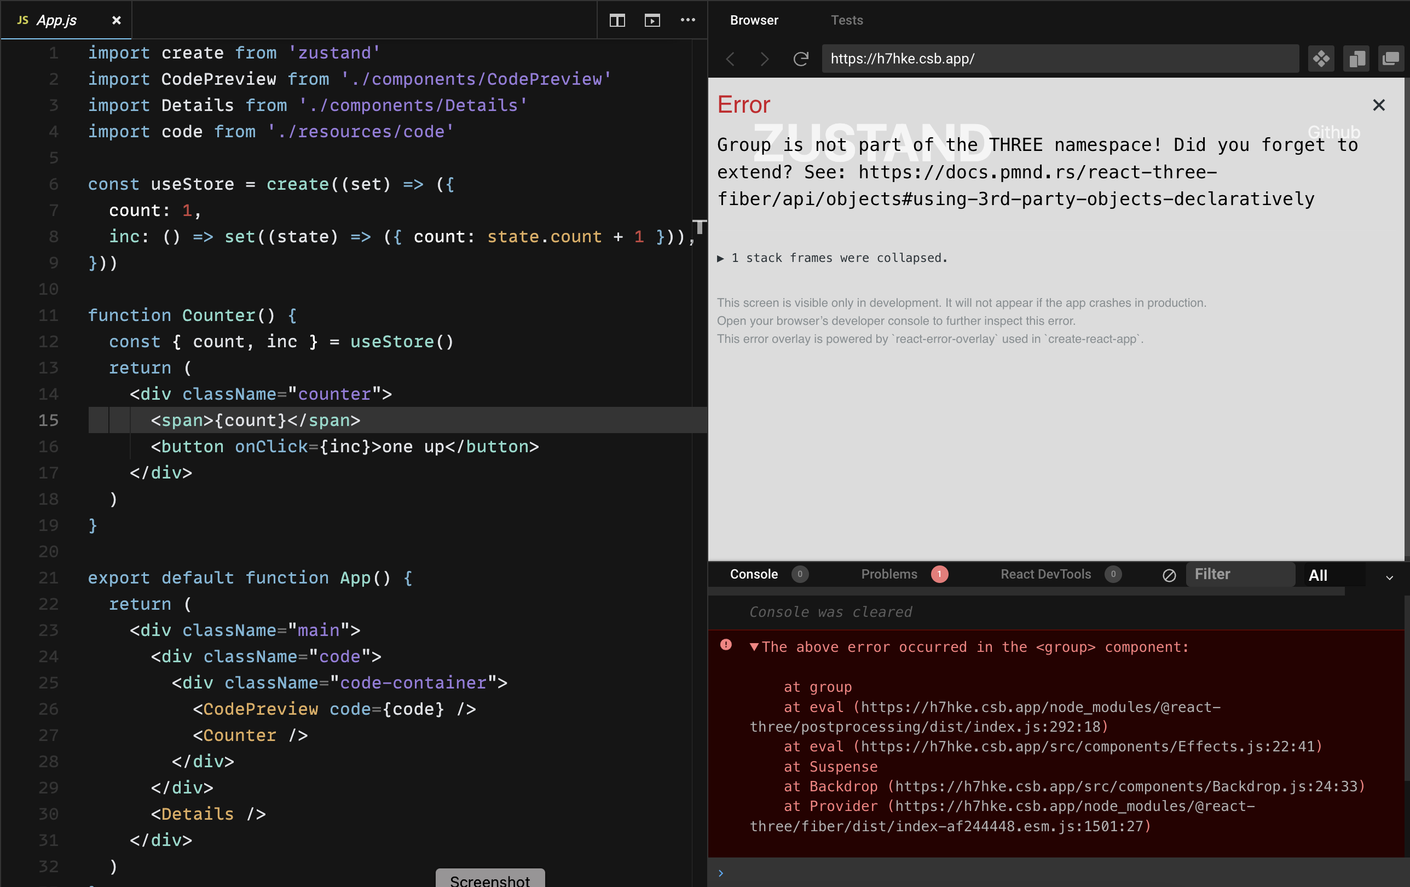Click the Backdrop.js:24:33 stack trace link
Screen dimensions: 1410x887
(1126, 786)
